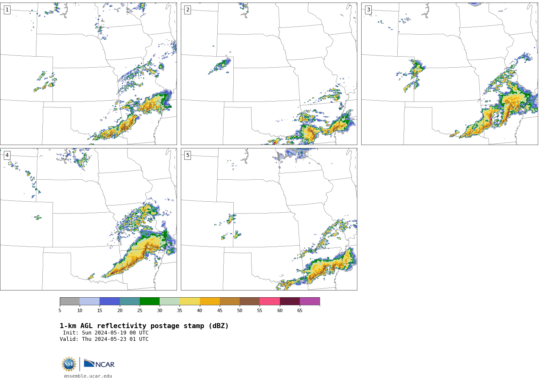
Task: Open ensemble member 5 reflectivity map
Action: click(269, 219)
